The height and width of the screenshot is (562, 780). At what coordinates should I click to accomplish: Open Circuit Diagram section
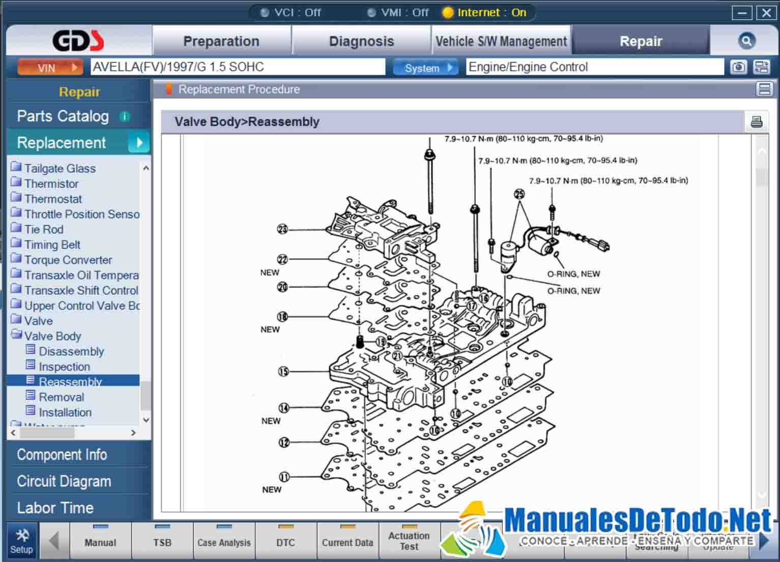point(64,481)
